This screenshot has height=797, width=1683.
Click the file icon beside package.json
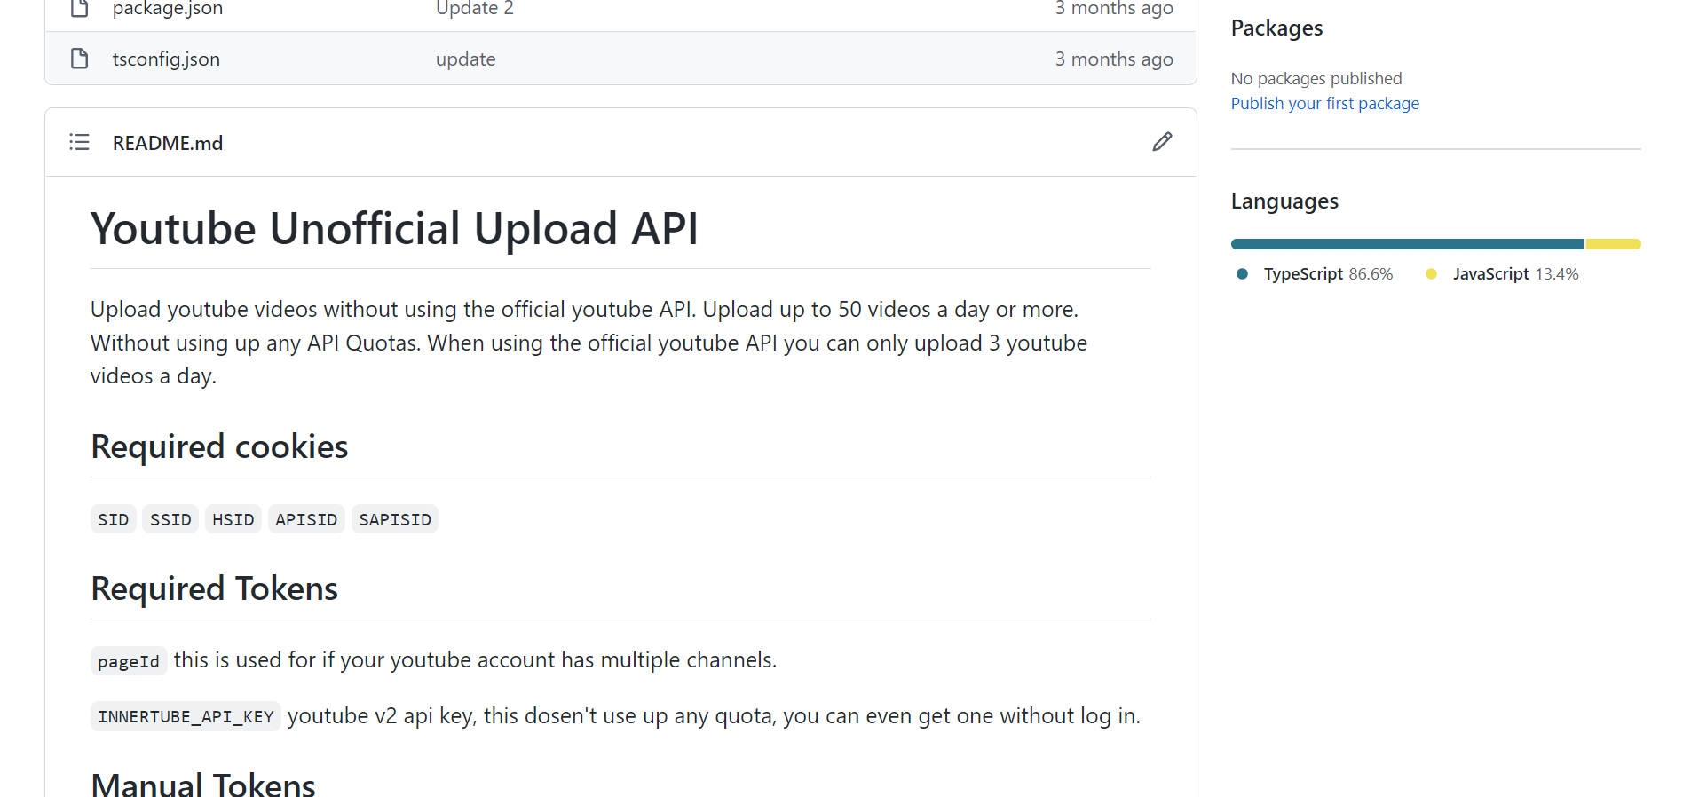[79, 8]
